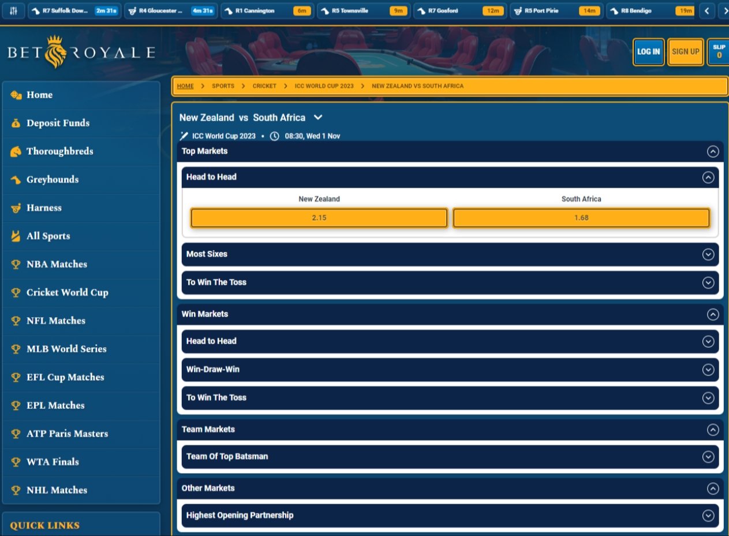Viewport: 729px width, 536px height.
Task: Open R8 Bendigo race in ticker
Action: pyautogui.click(x=651, y=11)
